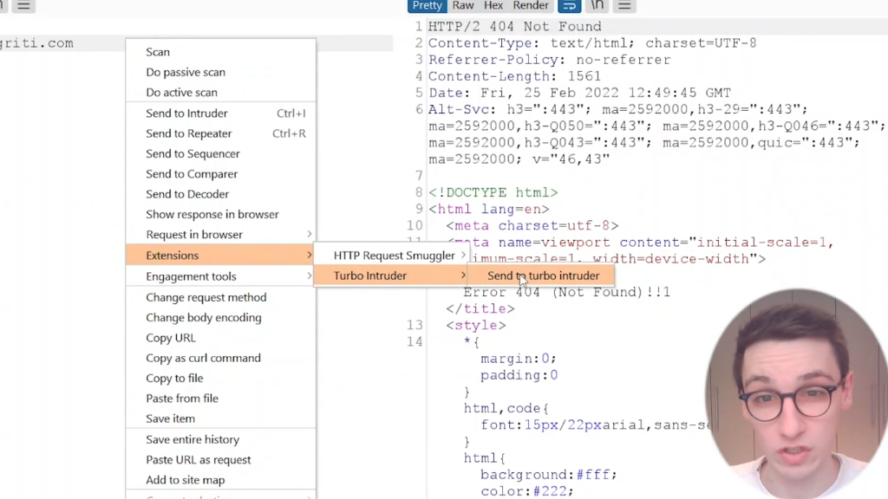Select Paste from file
The height and width of the screenshot is (499, 888).
pos(221,399)
